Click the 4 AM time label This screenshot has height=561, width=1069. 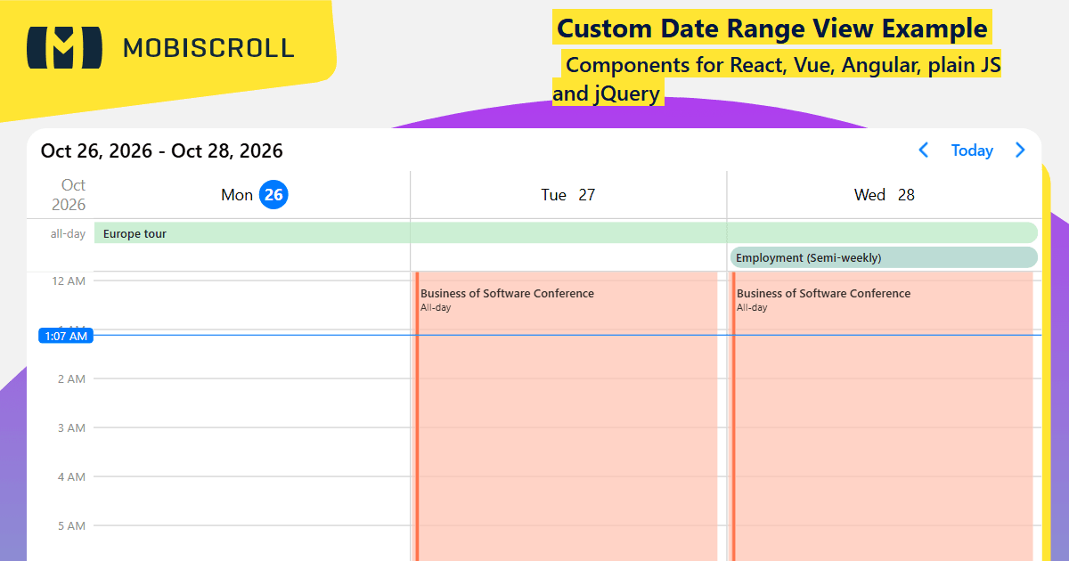click(x=71, y=477)
